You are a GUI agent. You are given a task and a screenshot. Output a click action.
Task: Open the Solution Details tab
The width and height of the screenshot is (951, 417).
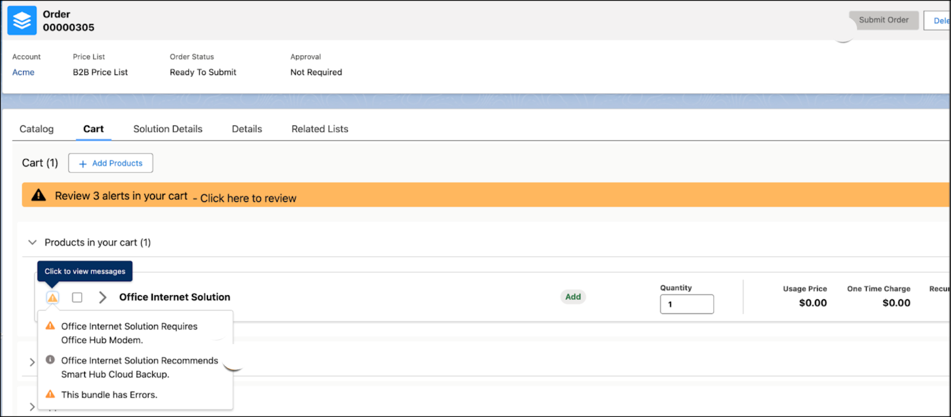point(168,129)
